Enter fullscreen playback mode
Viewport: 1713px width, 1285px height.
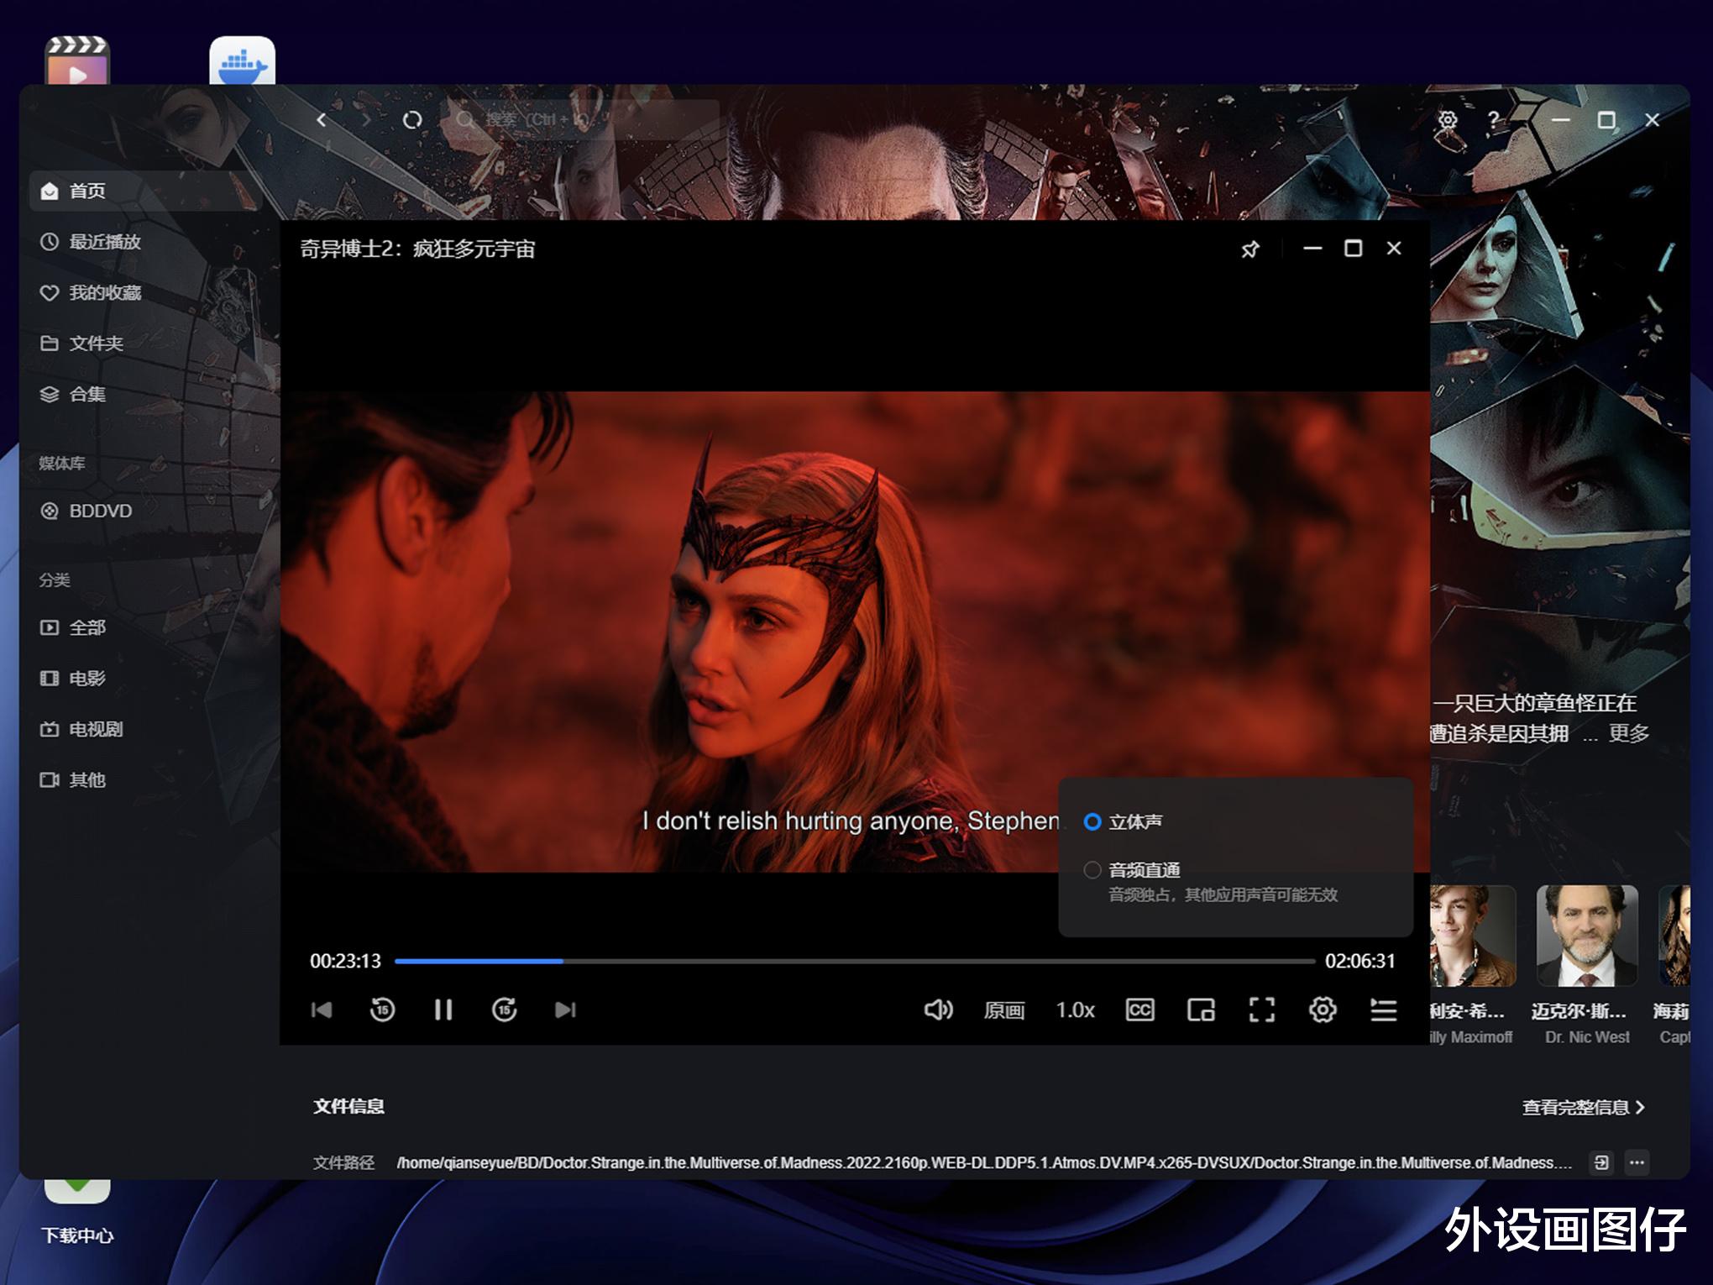coord(1261,1010)
